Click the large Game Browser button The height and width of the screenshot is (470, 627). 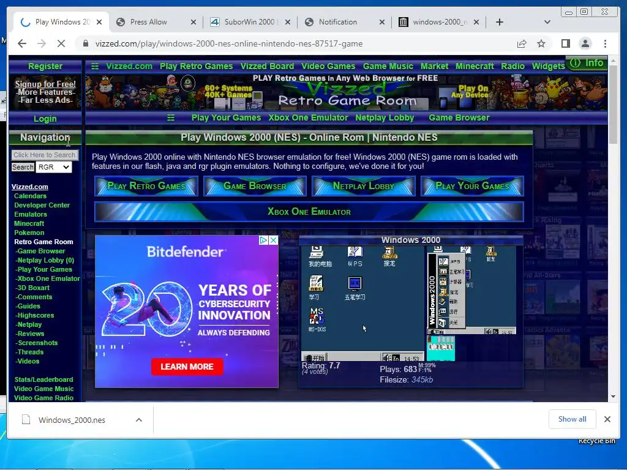click(255, 186)
